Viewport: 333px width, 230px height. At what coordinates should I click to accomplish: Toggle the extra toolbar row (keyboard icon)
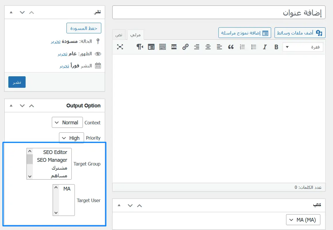(x=162, y=47)
